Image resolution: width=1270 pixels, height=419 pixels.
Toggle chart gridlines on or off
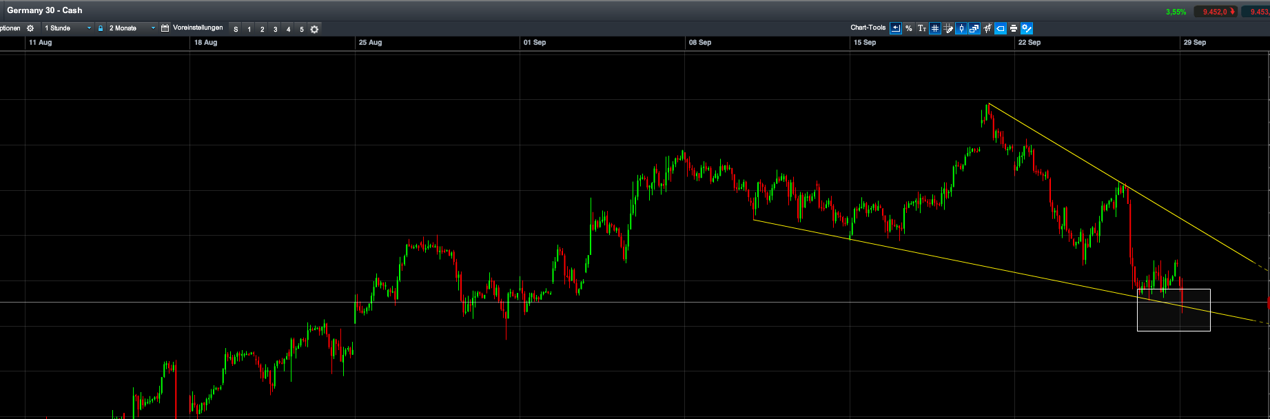(x=935, y=28)
